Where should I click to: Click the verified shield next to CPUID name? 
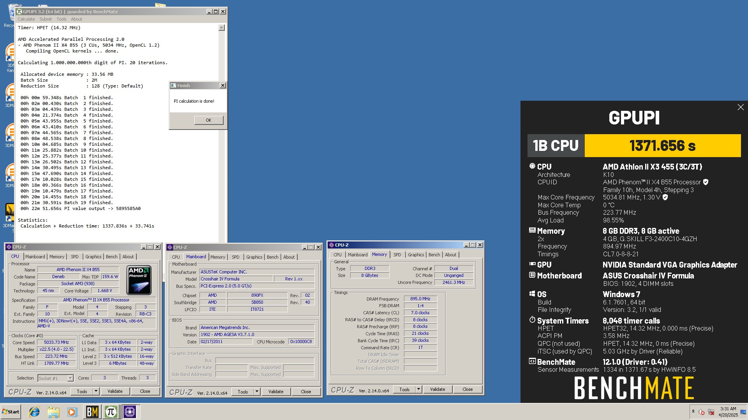pyautogui.click(x=706, y=182)
